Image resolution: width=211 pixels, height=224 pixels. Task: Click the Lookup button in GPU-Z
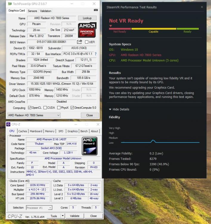click(x=87, y=18)
